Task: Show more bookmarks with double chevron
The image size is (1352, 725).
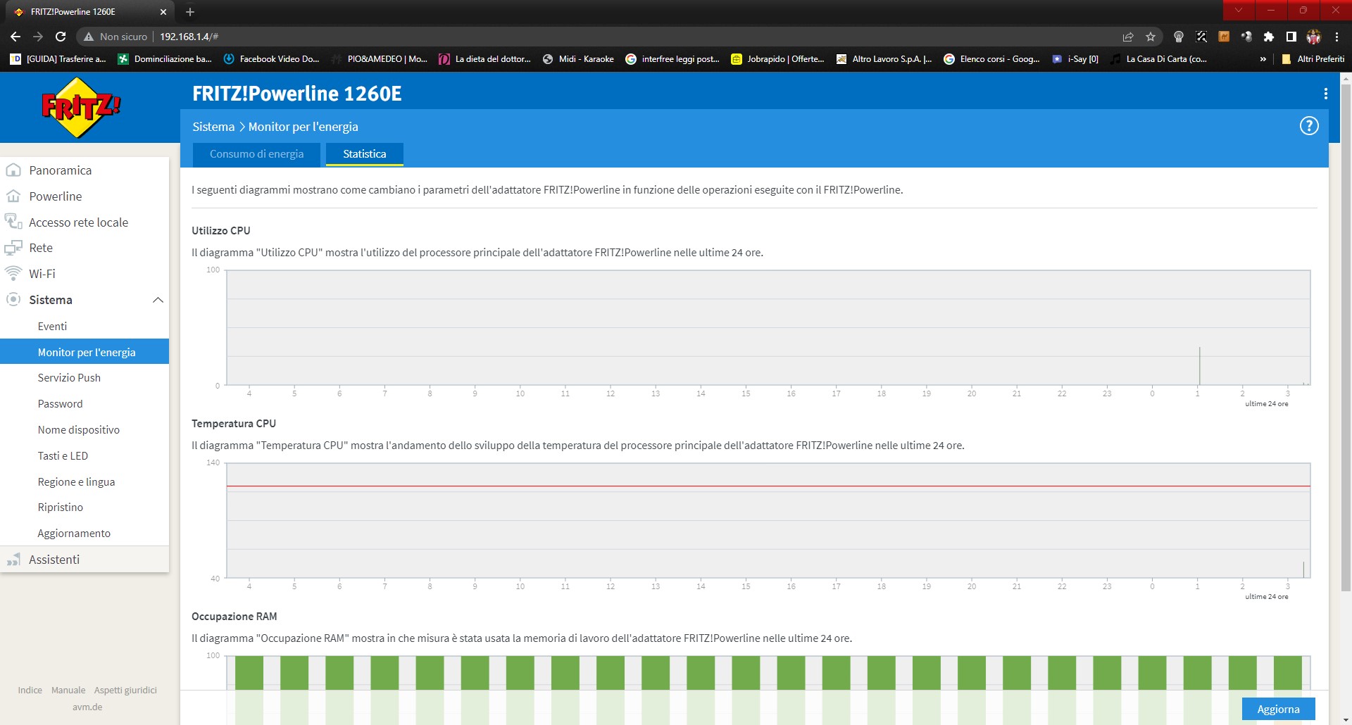Action: click(x=1263, y=59)
